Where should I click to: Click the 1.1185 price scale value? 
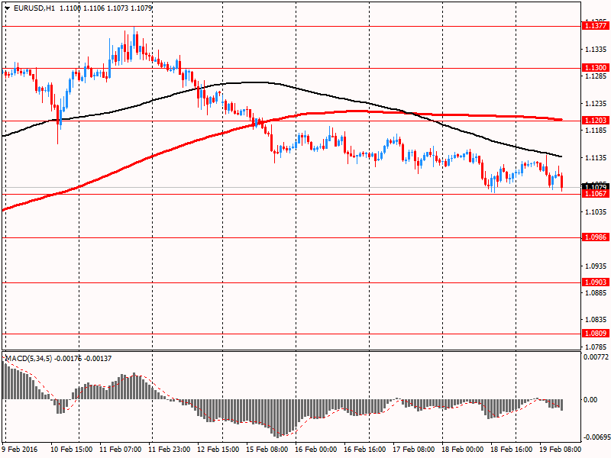(596, 131)
